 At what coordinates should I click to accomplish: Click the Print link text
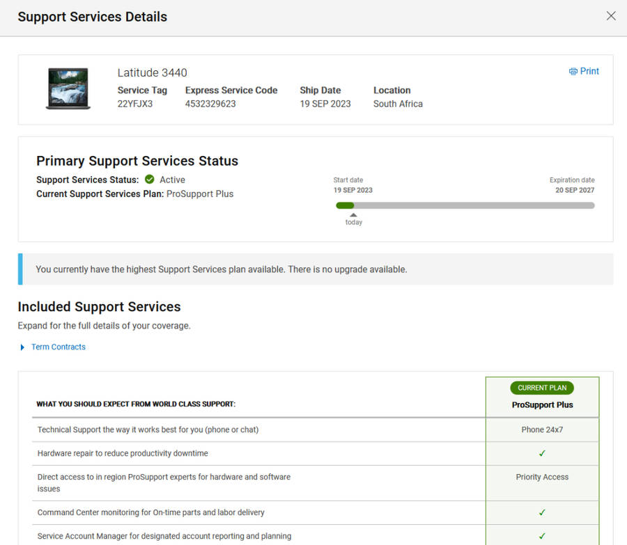(x=589, y=71)
